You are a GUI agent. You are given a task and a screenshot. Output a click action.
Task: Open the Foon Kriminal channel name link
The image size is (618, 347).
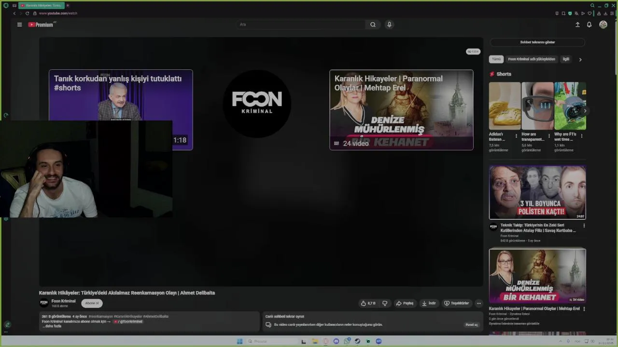[x=63, y=301]
